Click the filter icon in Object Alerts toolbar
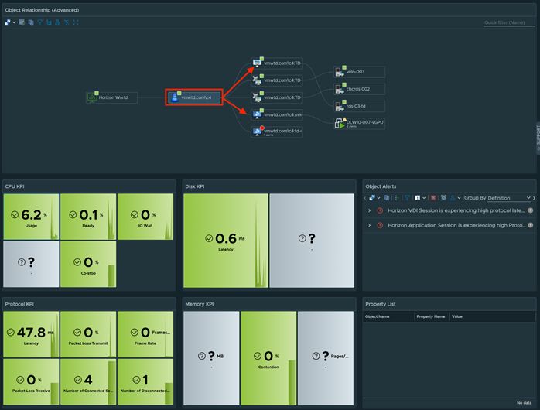 pyautogui.click(x=407, y=198)
